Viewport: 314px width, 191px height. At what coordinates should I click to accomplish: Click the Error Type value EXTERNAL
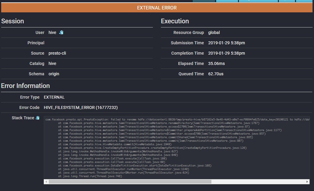tap(54, 97)
